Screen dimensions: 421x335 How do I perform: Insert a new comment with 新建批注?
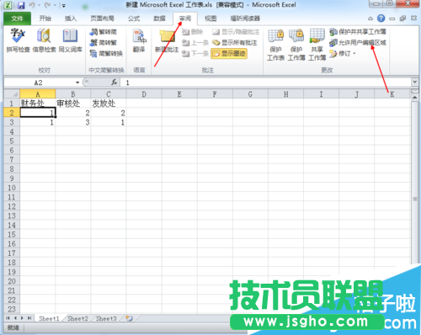pyautogui.click(x=167, y=41)
